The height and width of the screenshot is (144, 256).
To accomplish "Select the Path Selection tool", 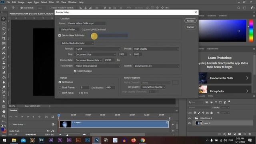I will [x=4, y=102].
